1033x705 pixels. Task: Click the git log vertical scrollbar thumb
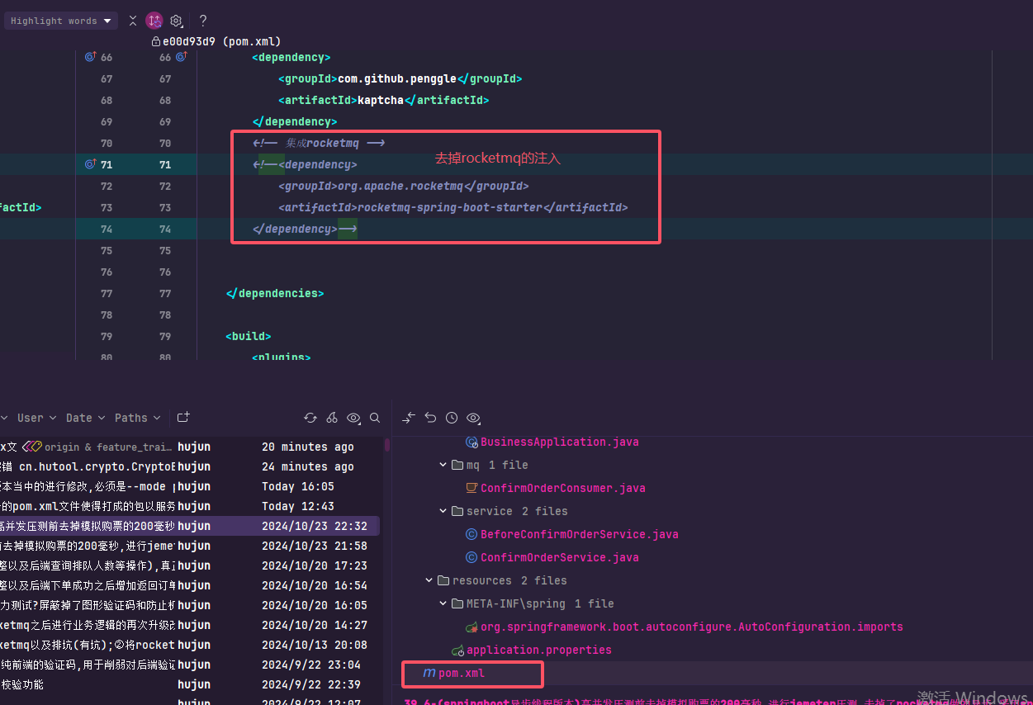(x=387, y=446)
